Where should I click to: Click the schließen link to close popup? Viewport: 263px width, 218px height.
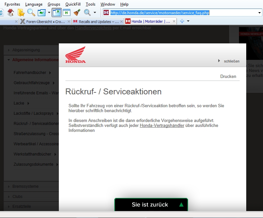coord(231,61)
